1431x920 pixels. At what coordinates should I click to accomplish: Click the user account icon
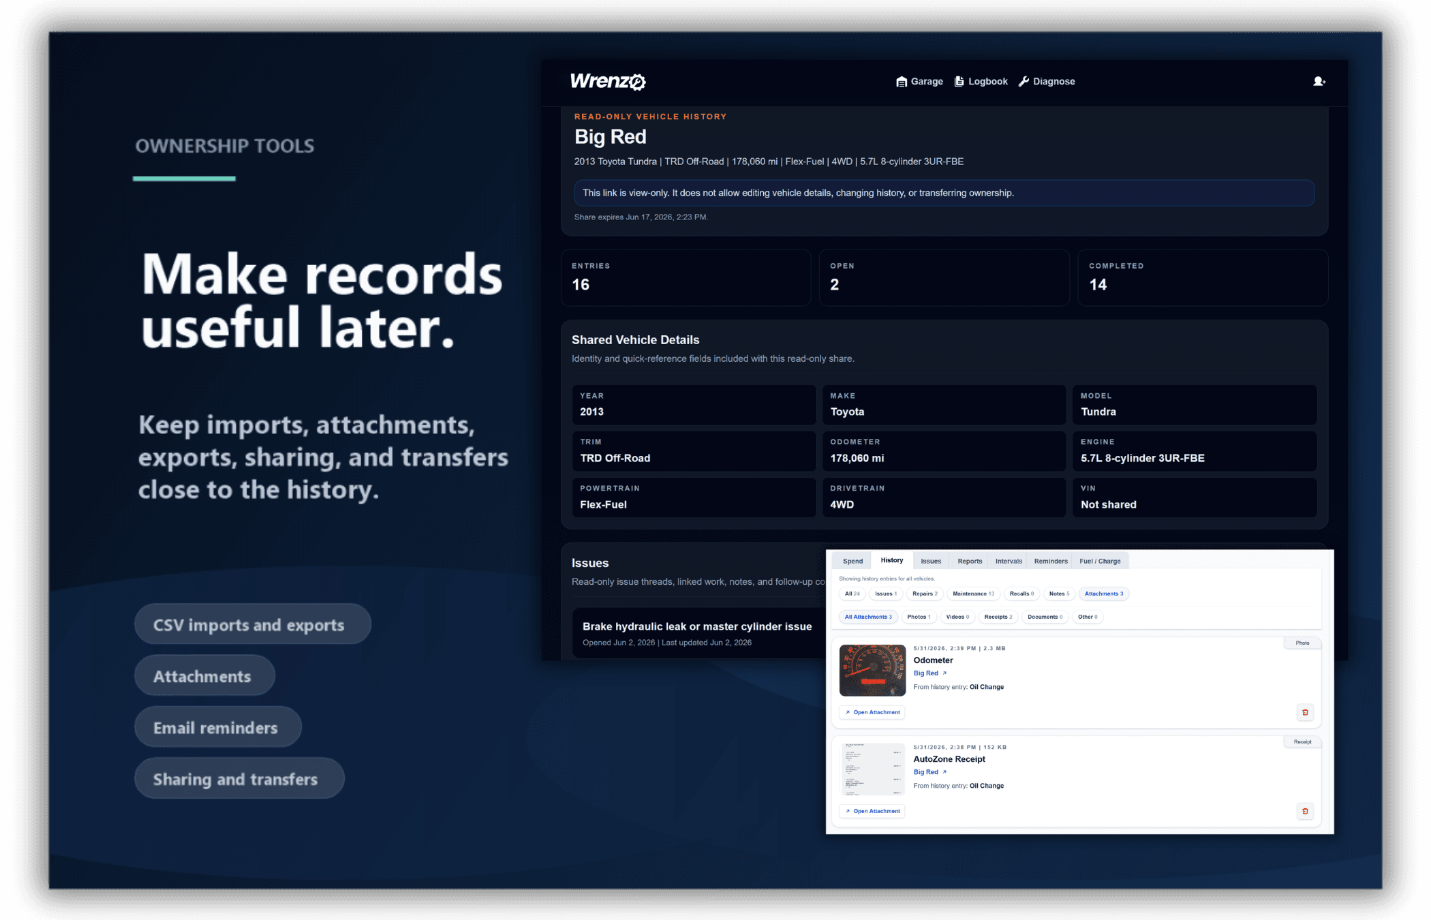tap(1319, 81)
